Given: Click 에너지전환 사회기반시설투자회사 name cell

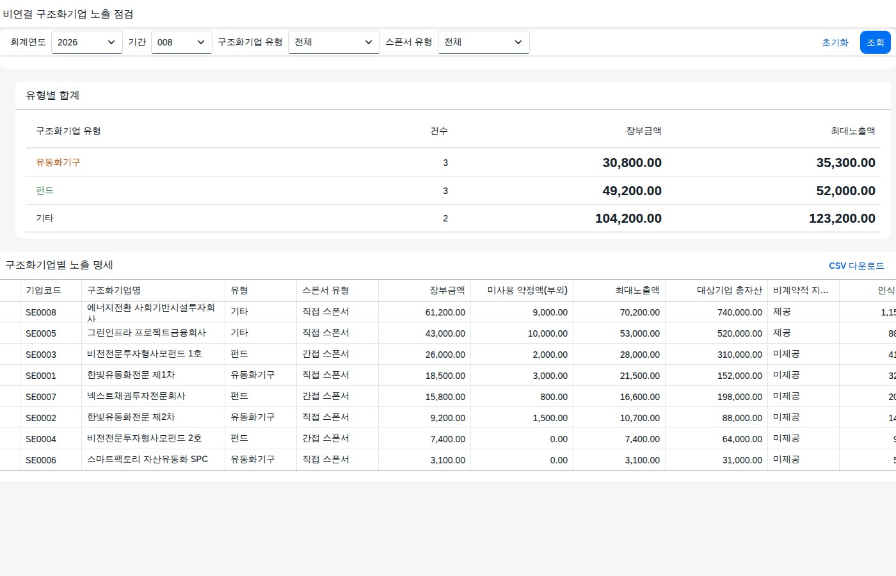Looking at the screenshot, I should [x=153, y=312].
